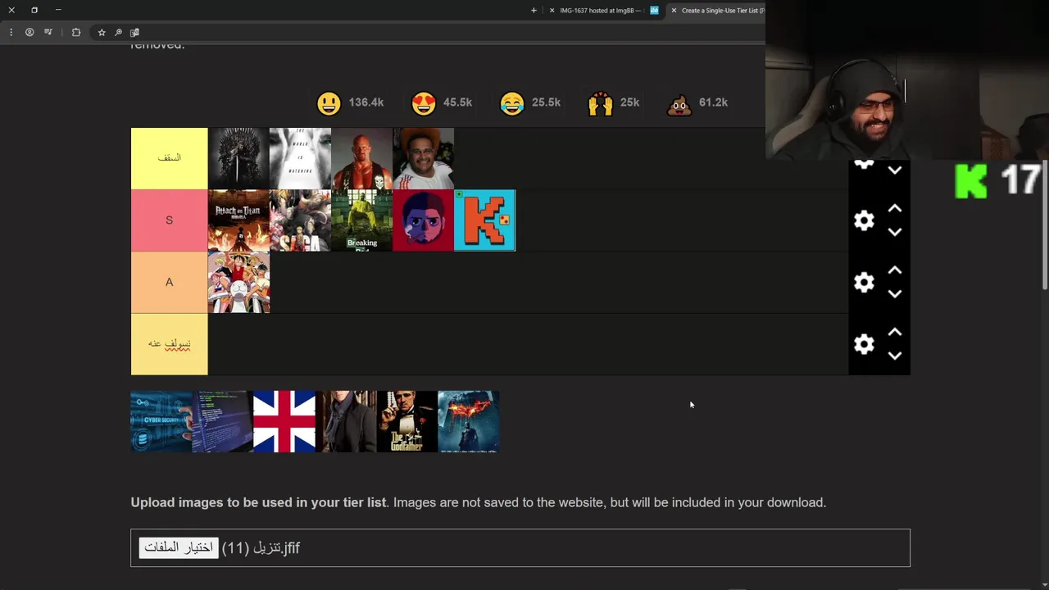Click the heart-eyes reaction emoji
The image size is (1049, 590).
click(x=424, y=103)
